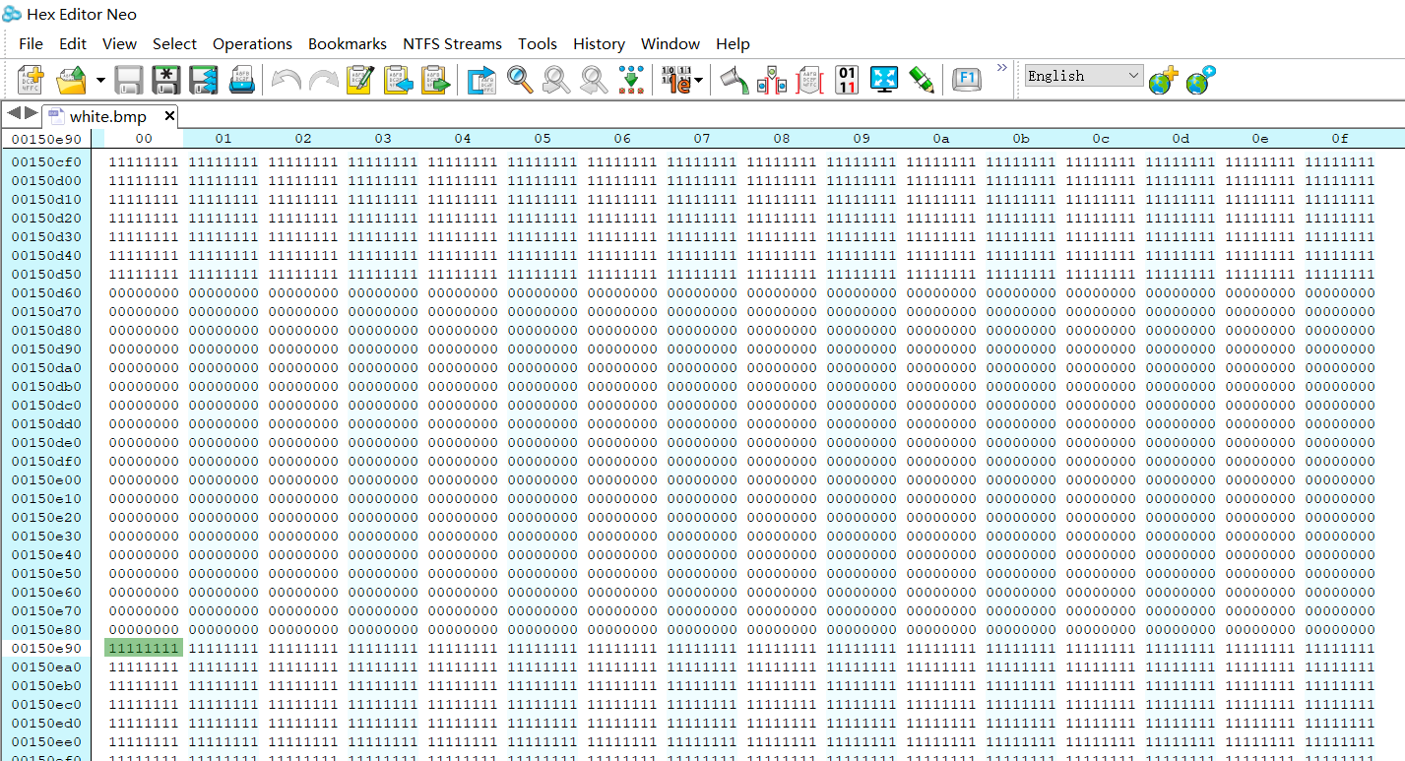Click the open file folder icon

click(72, 79)
